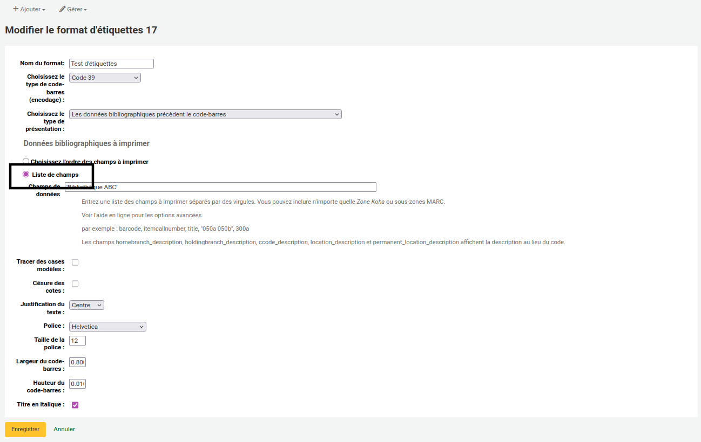Click the Hauteur du code-barres field
Viewport: 701px width, 442px height.
click(77, 384)
